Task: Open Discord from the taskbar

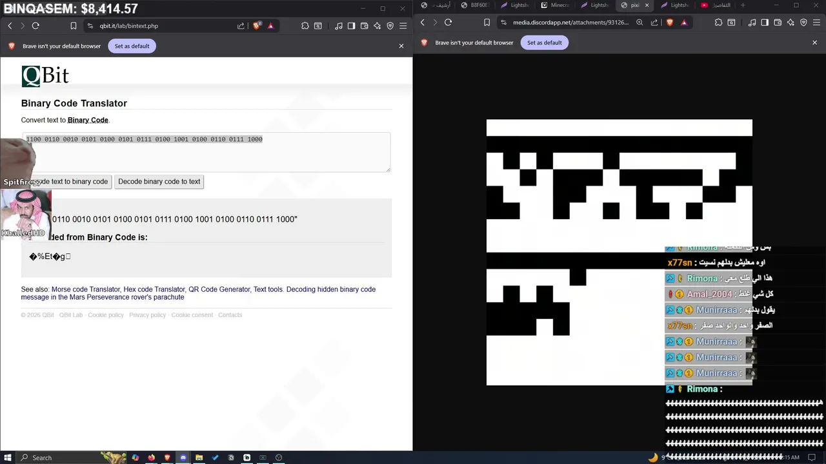Action: [x=183, y=458]
